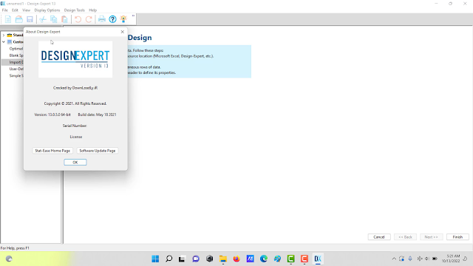Viewport: 473px width, 266px height.
Task: Open the Edit menu
Action: [15, 10]
